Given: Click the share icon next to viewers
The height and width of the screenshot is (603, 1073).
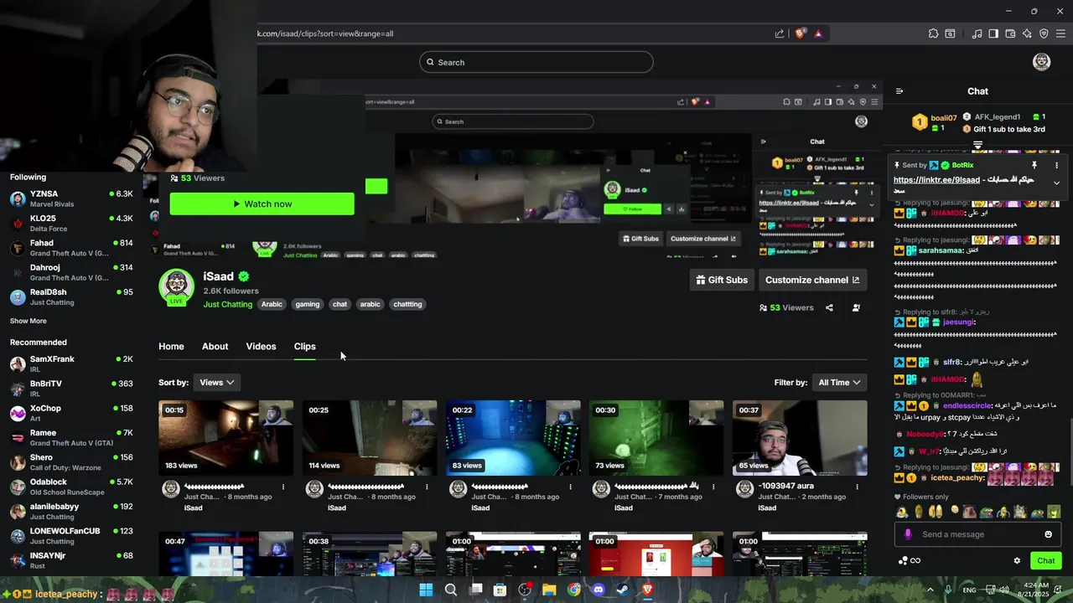Looking at the screenshot, I should coord(829,307).
